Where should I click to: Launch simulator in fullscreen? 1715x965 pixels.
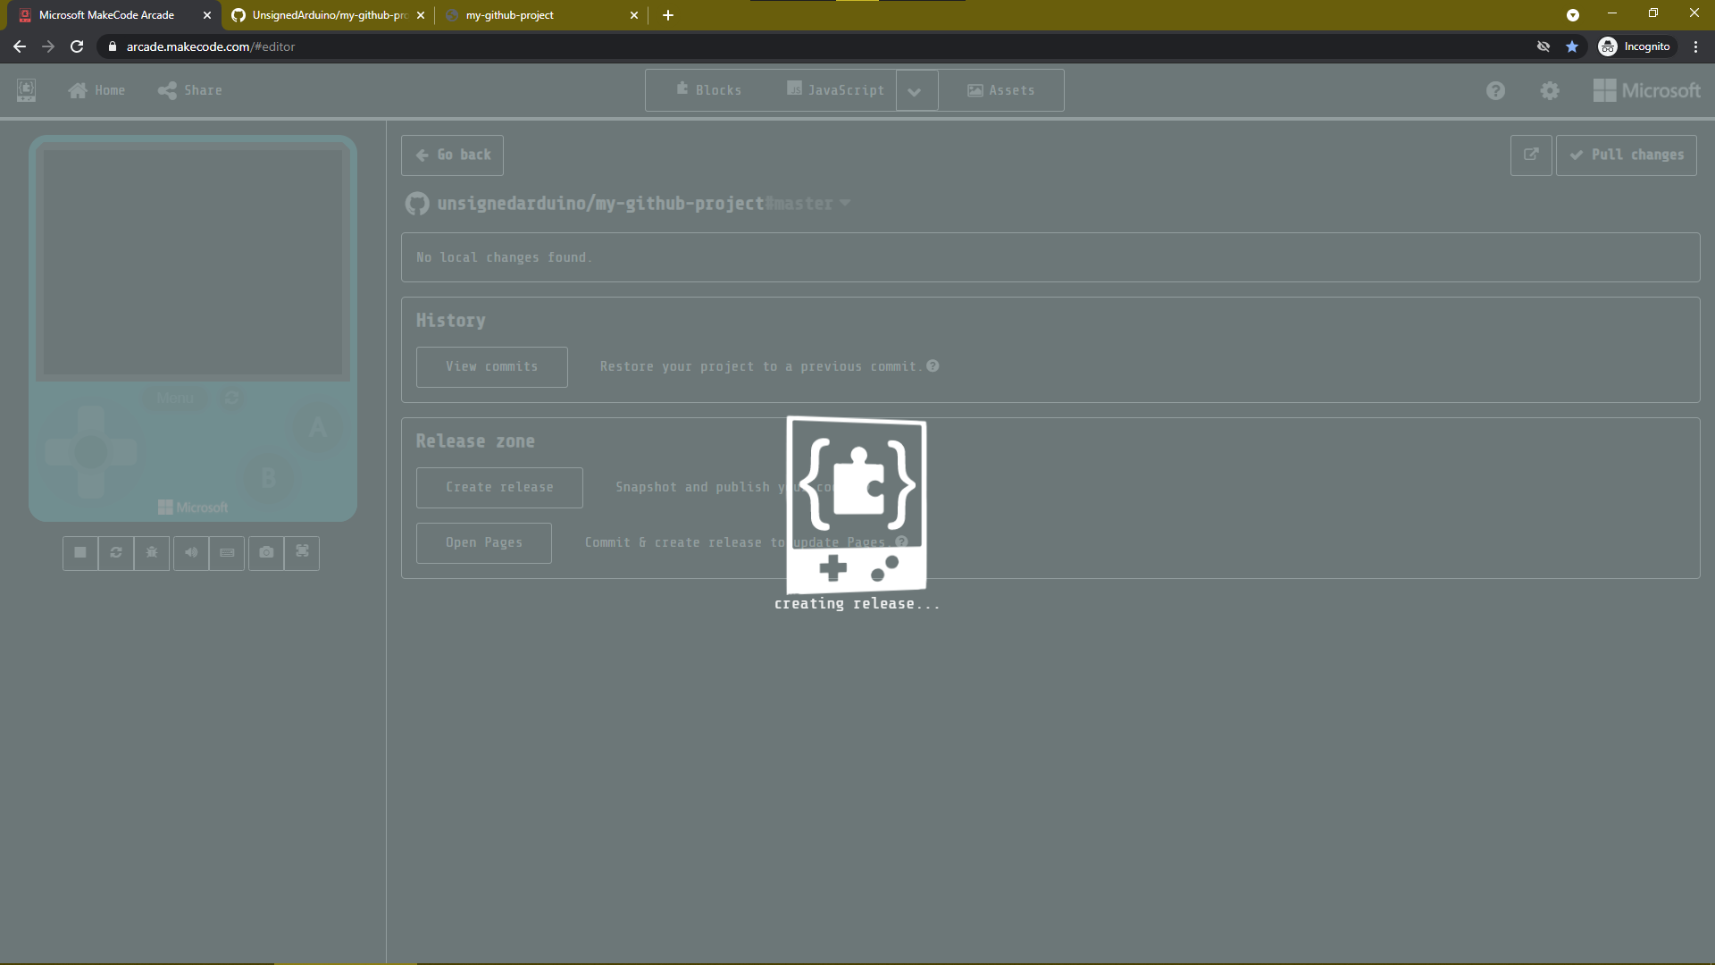pyautogui.click(x=302, y=552)
